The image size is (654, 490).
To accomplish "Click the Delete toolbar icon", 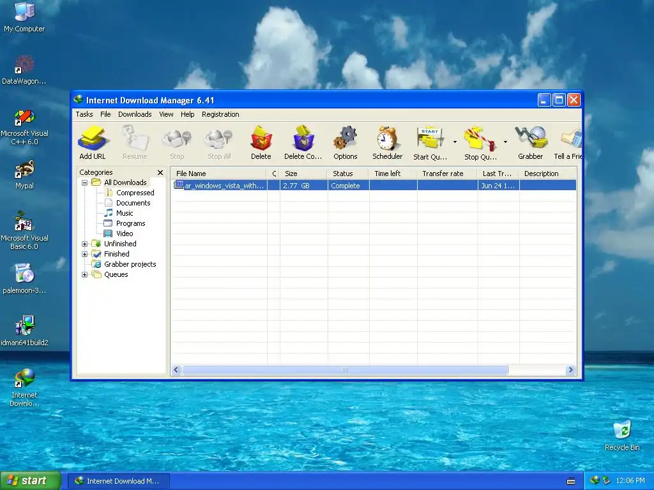I will coord(261,138).
